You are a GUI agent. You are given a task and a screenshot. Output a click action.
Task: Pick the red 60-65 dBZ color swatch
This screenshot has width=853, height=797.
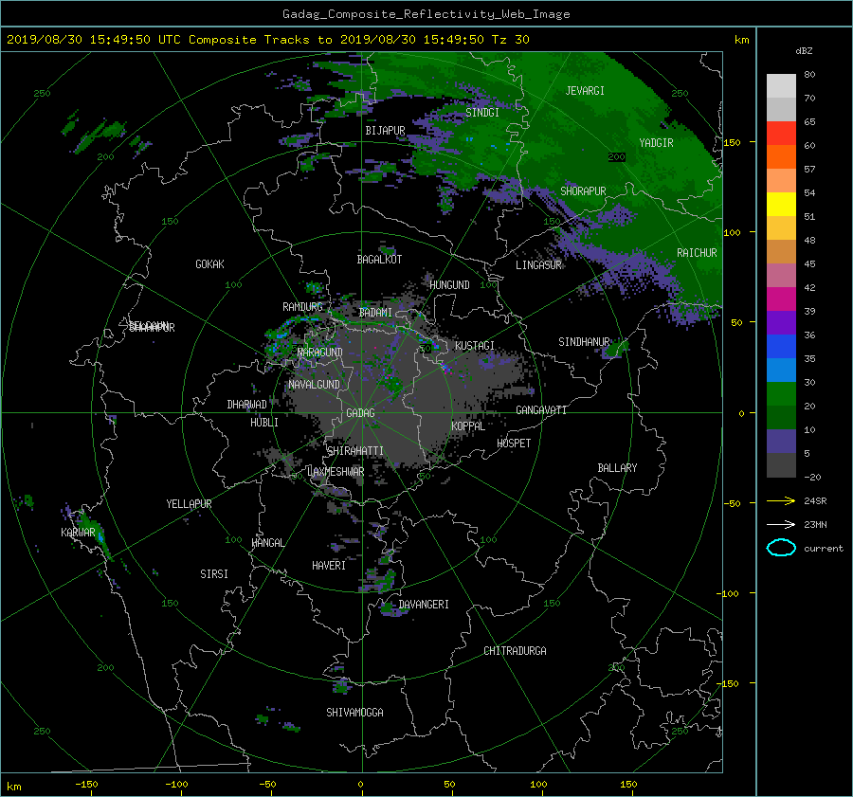(781, 134)
